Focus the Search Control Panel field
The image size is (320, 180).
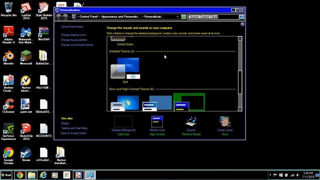(x=213, y=16)
